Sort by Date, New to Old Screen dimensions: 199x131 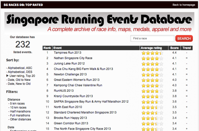pyautogui.click(x=19, y=84)
